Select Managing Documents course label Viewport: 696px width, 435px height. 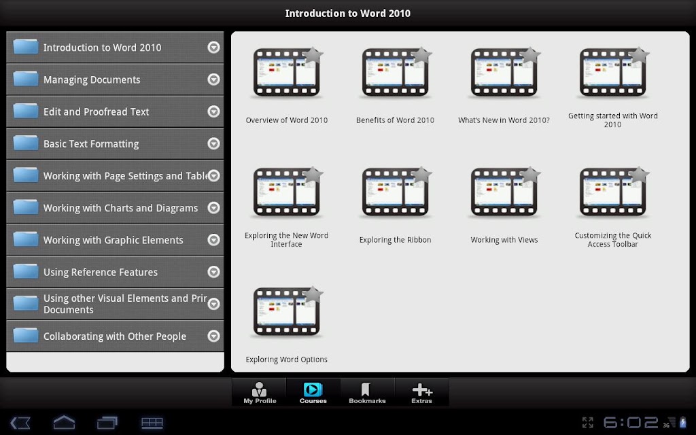click(x=92, y=80)
